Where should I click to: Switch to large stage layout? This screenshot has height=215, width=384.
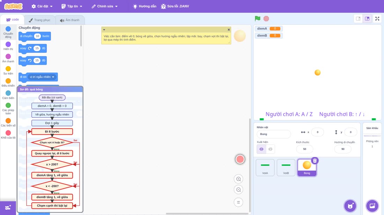pyautogui.click(x=367, y=18)
